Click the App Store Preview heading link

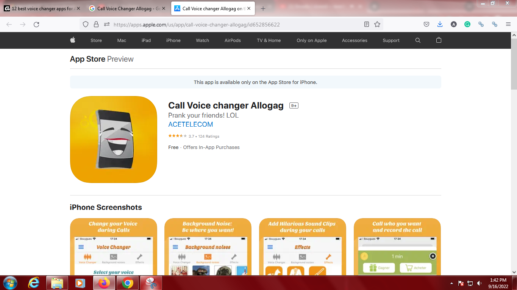pos(102,59)
